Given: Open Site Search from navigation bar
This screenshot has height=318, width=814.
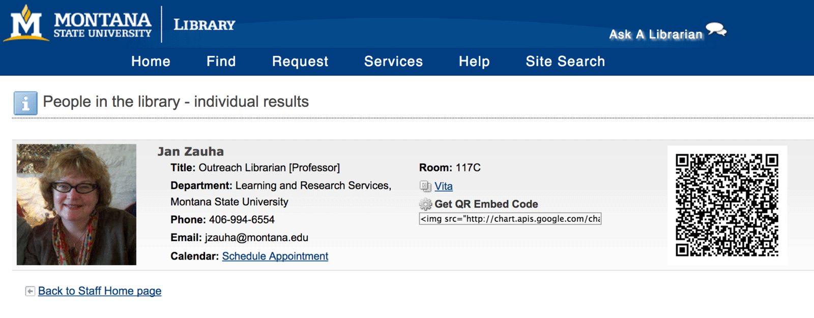Looking at the screenshot, I should pyautogui.click(x=565, y=62).
